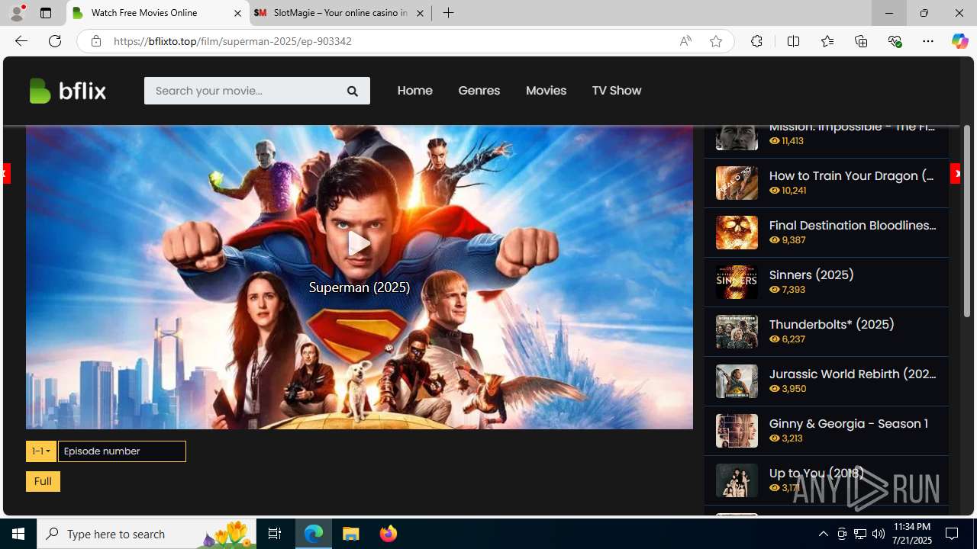Focus the Episode number field
This screenshot has height=549, width=977.
[x=122, y=451]
